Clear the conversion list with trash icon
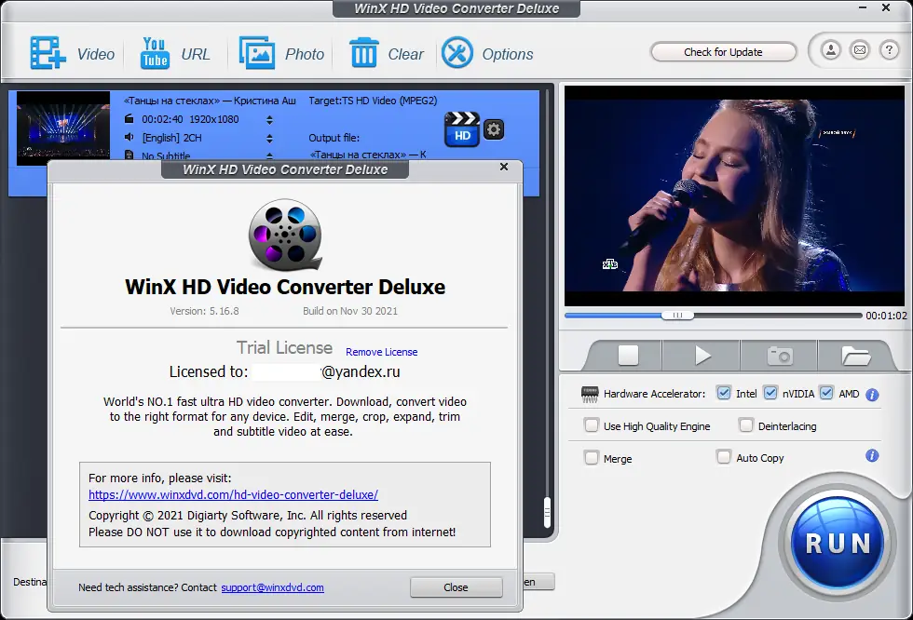Image resolution: width=913 pixels, height=620 pixels. [365, 53]
